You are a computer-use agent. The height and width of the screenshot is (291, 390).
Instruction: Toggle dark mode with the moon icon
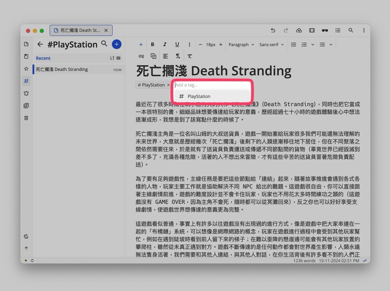pos(26,236)
